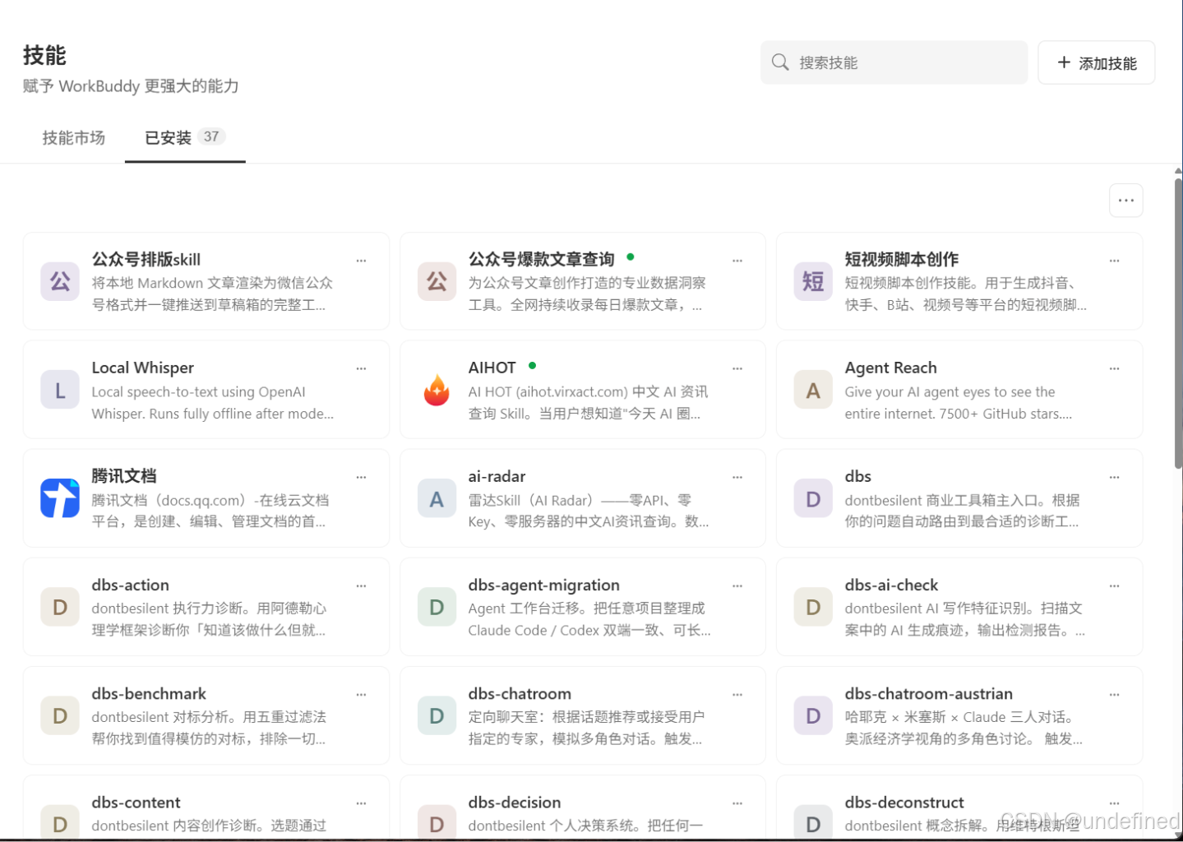Viewport: 1183px width, 842px height.
Task: Open more options for 公众号排版skill
Action: tap(361, 261)
